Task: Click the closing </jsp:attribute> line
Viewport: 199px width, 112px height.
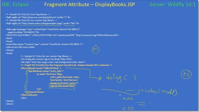Action: tap(36, 92)
